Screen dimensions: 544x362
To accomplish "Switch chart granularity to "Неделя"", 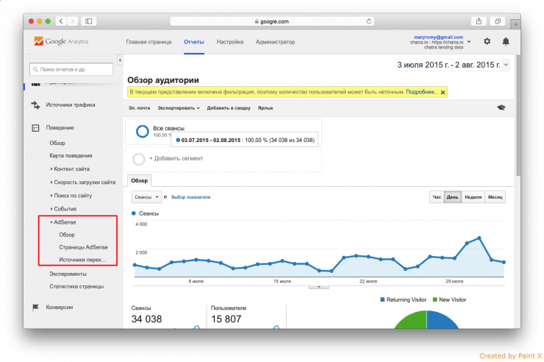I will pyautogui.click(x=473, y=197).
